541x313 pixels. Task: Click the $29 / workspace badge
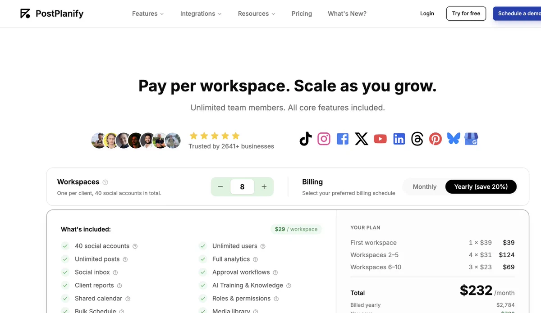click(x=296, y=229)
